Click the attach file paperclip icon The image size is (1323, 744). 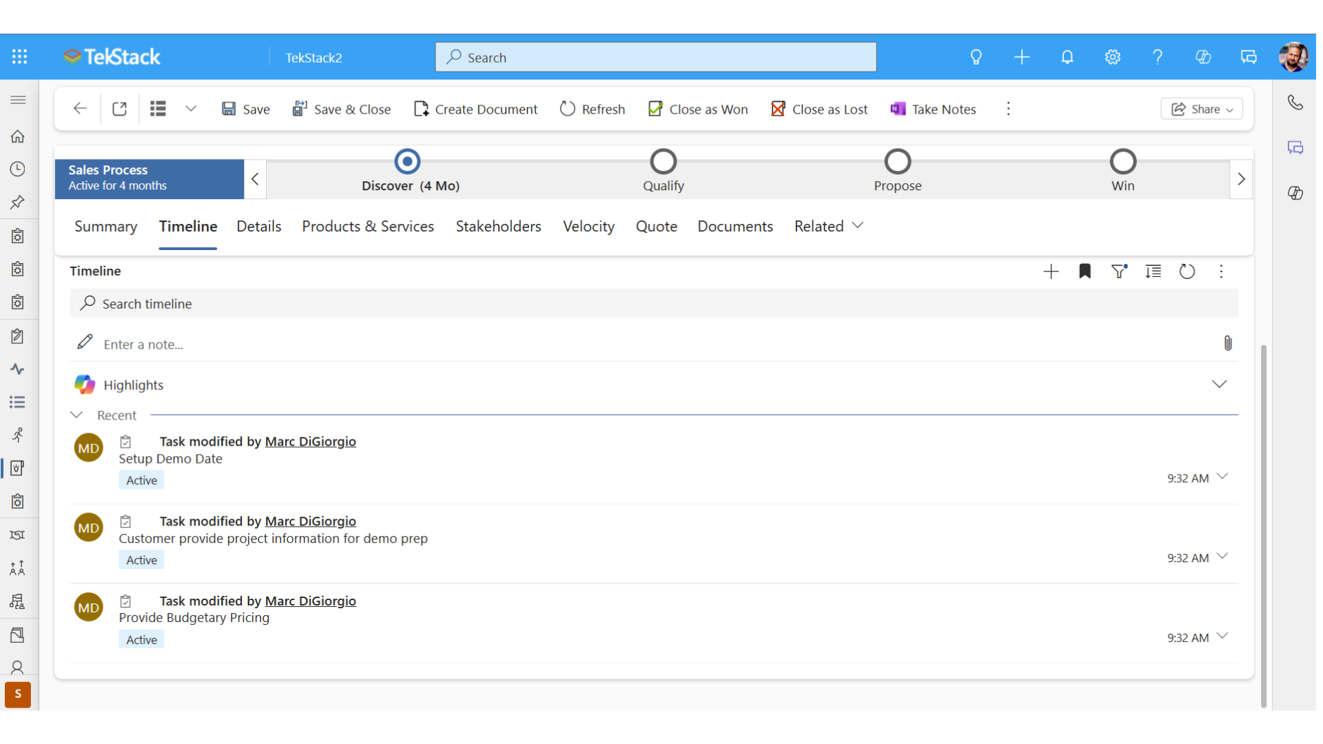1228,343
